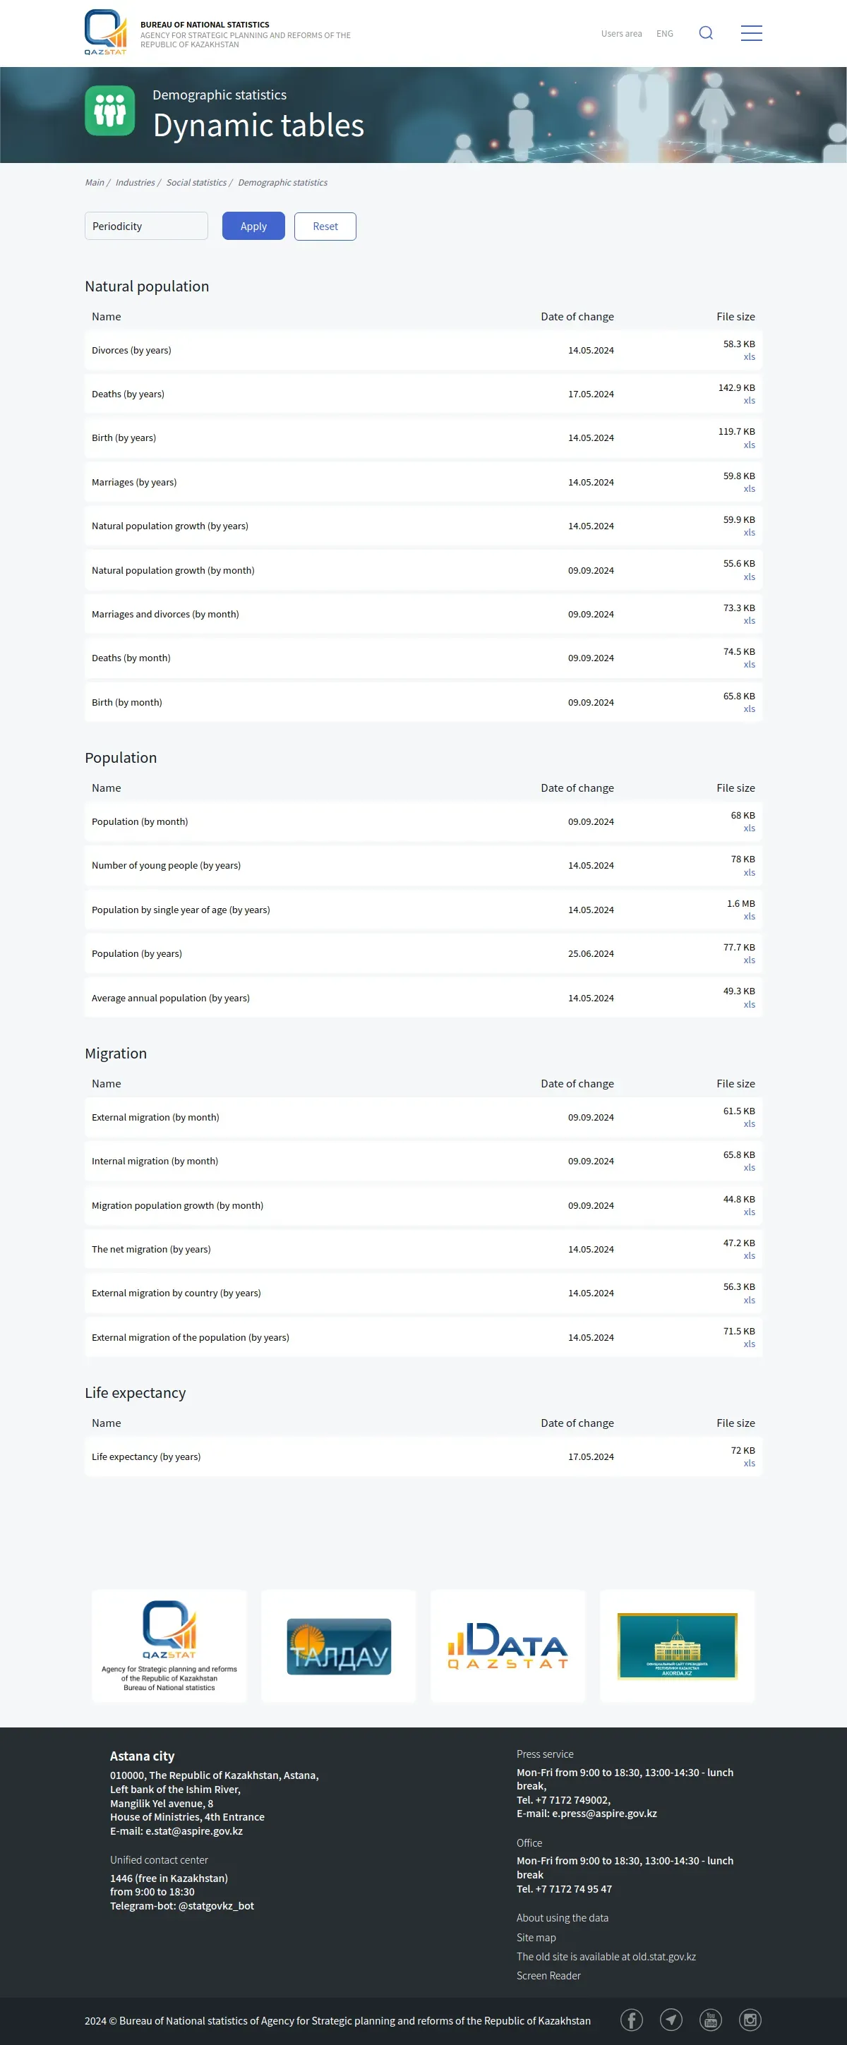Open the Akorda.kz banner image
847x2045 pixels.
coord(677,1646)
